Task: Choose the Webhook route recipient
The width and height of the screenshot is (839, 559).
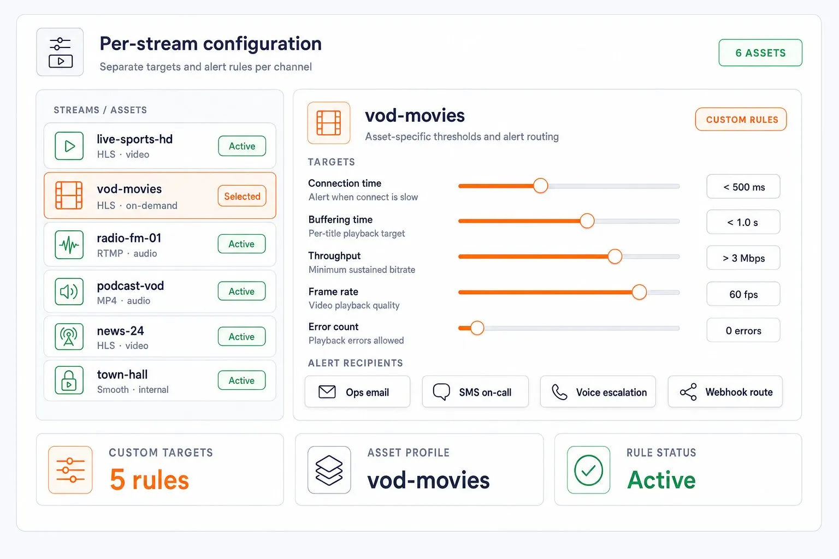Action: point(725,392)
